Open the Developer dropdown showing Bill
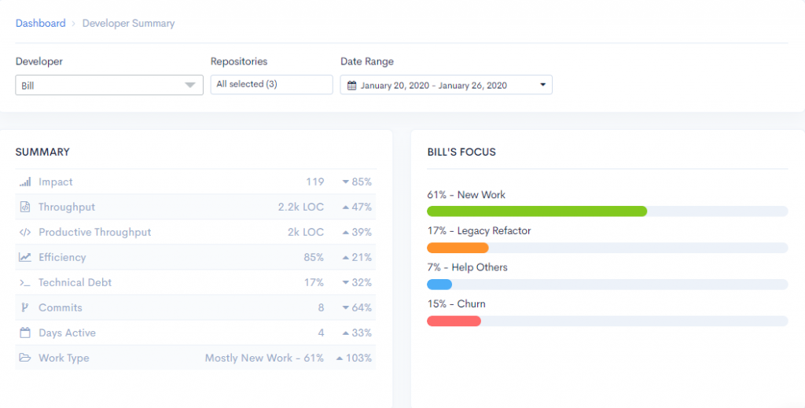The image size is (805, 408). click(109, 86)
